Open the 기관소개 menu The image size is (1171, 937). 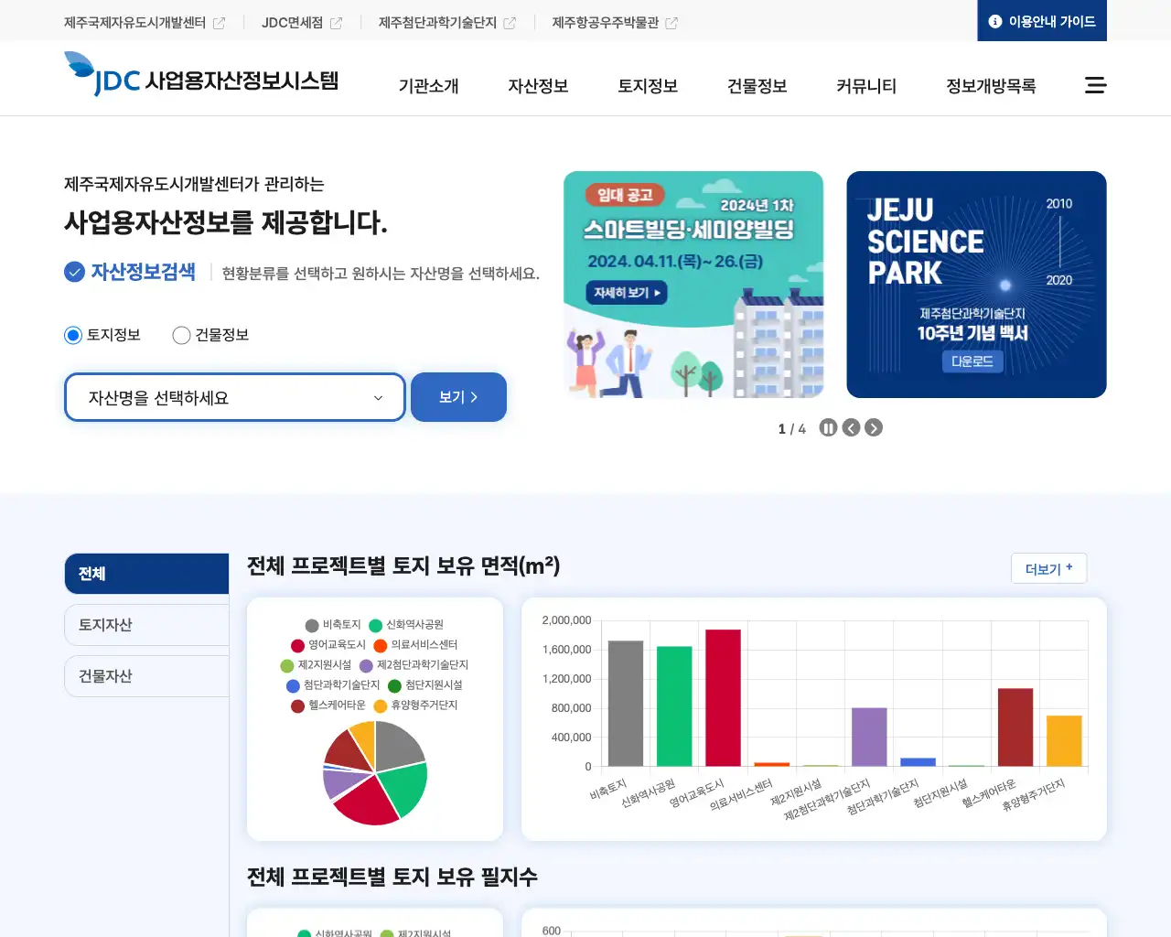[428, 86]
